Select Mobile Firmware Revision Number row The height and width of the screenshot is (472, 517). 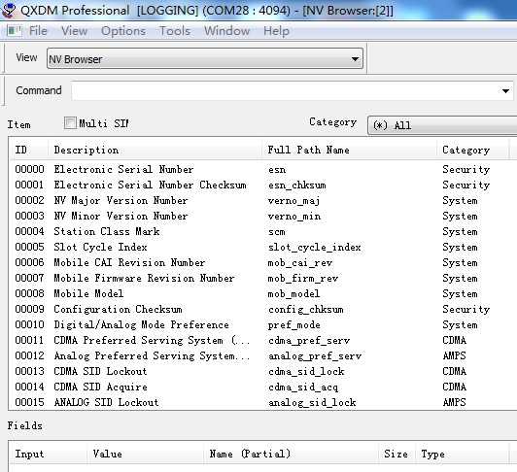262,278
